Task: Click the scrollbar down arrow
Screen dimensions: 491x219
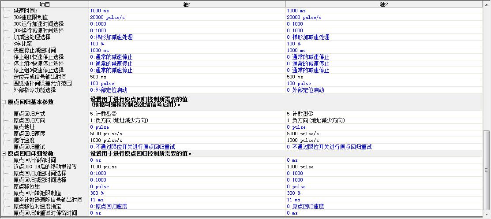Action: [487, 214]
